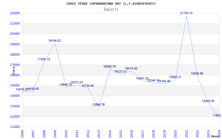This screenshot has height=139, width=222.
Task: Click the value 15583.21
Action: click(x=175, y=77)
